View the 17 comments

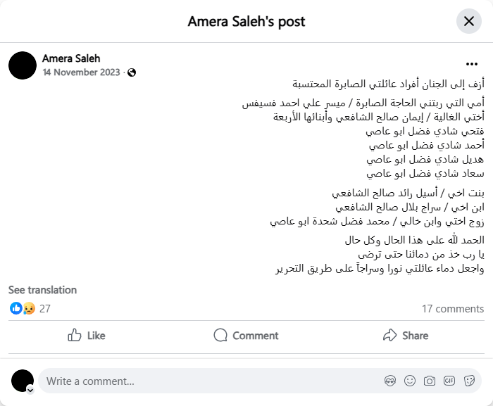click(x=453, y=308)
